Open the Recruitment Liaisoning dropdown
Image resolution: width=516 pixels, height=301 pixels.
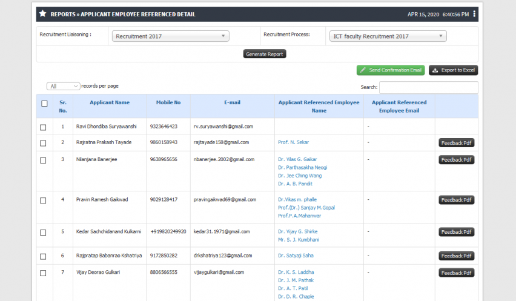tap(170, 36)
